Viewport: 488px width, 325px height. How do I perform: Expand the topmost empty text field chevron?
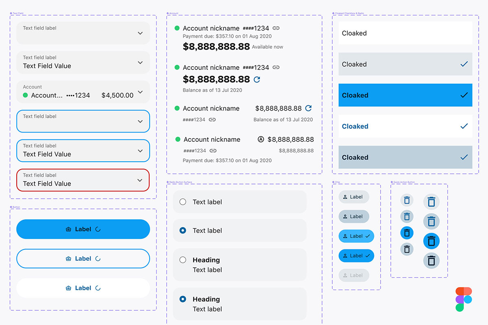point(140,33)
